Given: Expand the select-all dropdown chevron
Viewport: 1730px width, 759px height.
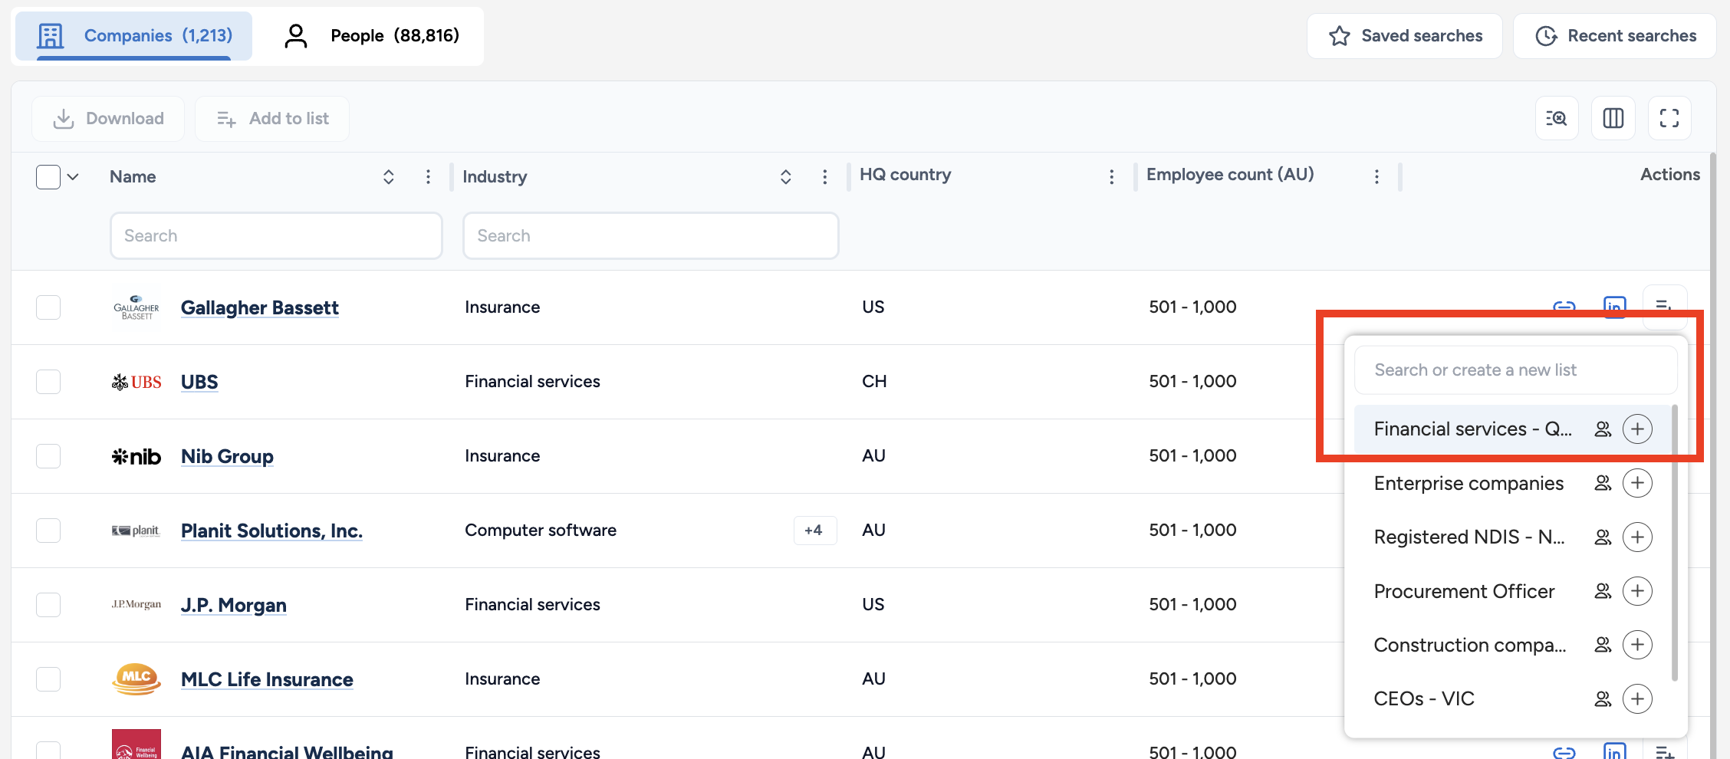Looking at the screenshot, I should [x=73, y=177].
